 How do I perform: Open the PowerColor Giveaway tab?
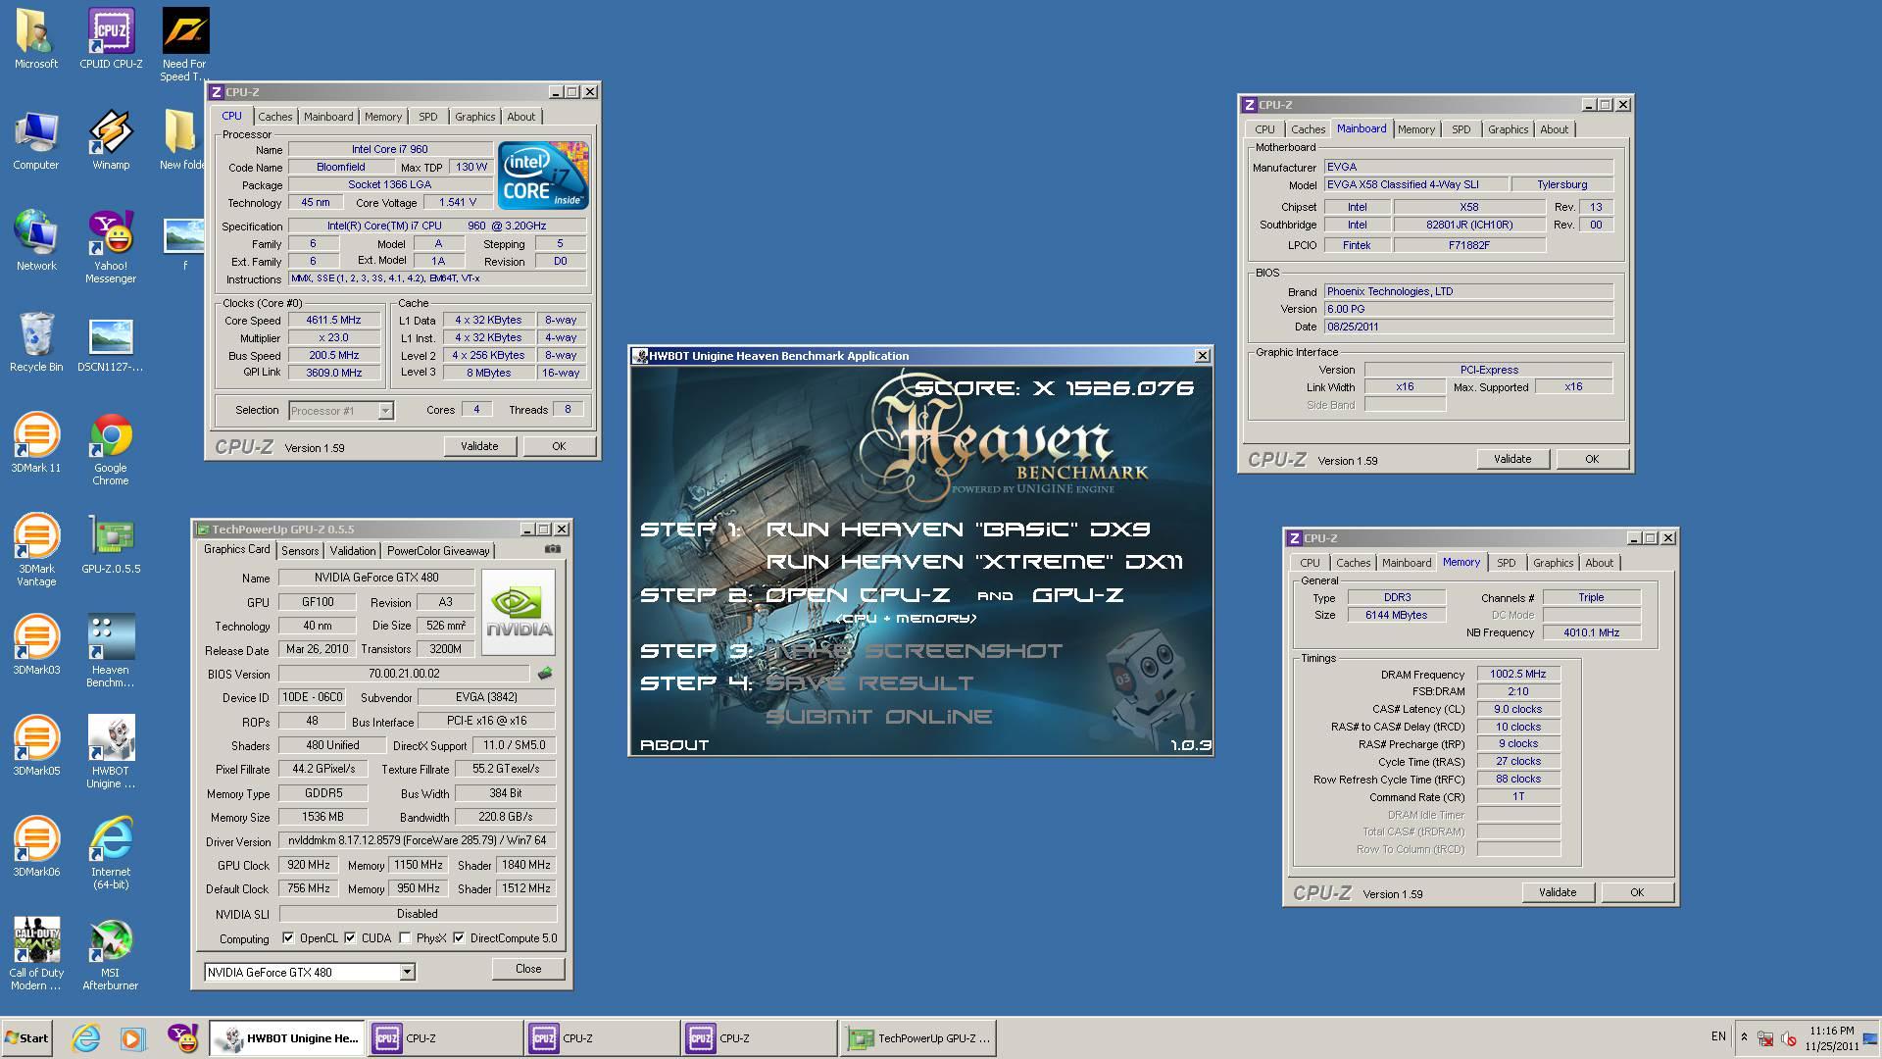438,551
